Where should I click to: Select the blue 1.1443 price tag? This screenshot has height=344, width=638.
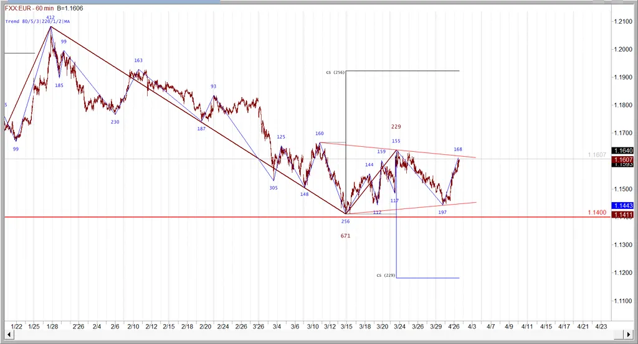623,206
